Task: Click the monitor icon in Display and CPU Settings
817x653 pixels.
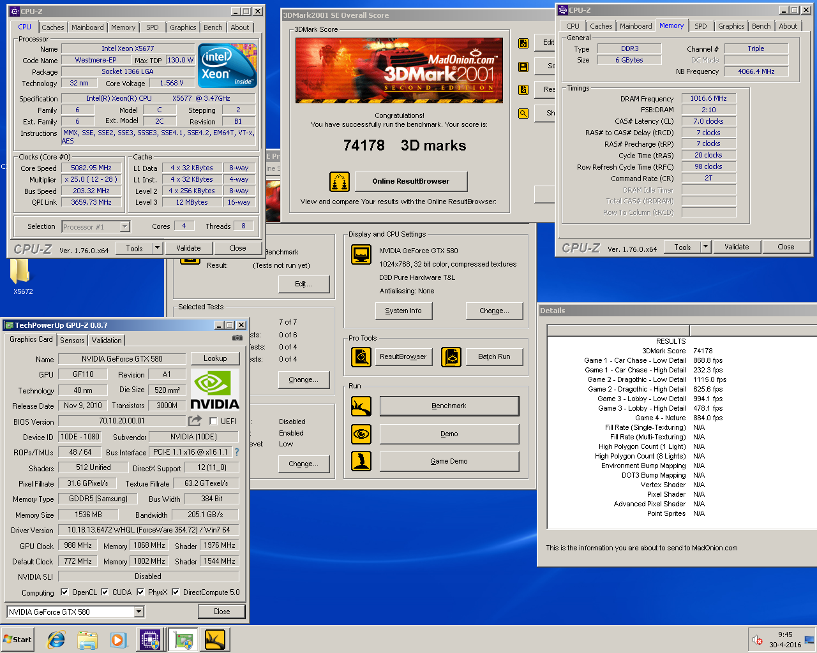Action: (x=361, y=254)
